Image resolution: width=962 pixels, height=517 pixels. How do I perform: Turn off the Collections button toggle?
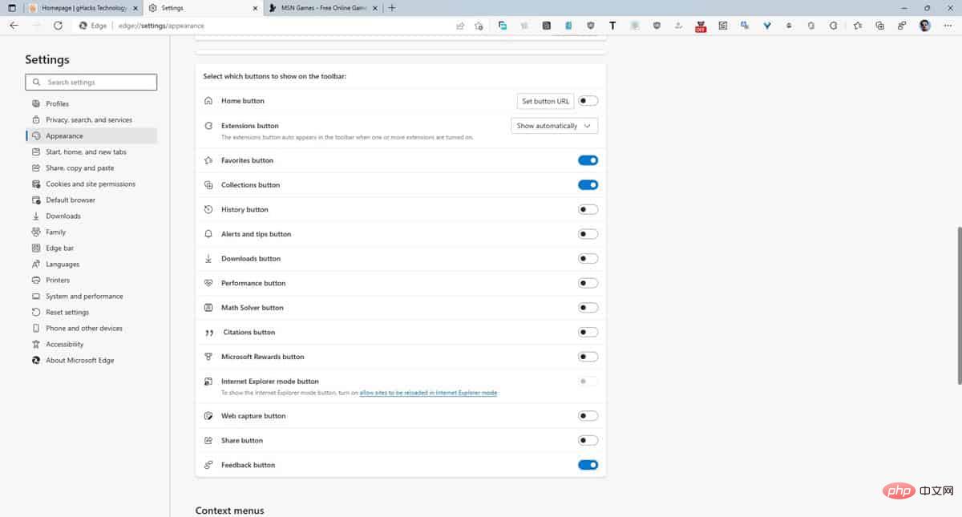click(588, 185)
